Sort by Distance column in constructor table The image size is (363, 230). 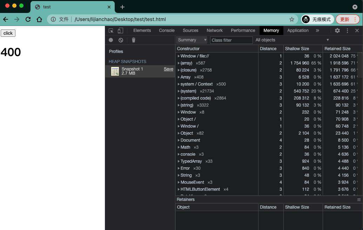271,49
